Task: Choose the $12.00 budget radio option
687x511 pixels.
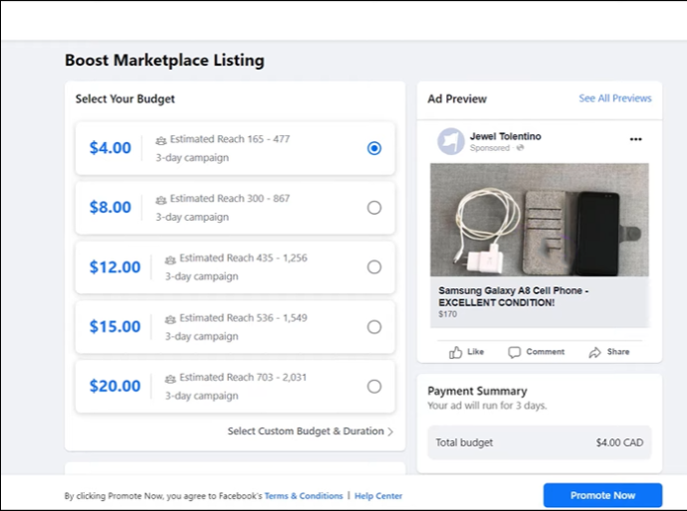Action: (374, 266)
